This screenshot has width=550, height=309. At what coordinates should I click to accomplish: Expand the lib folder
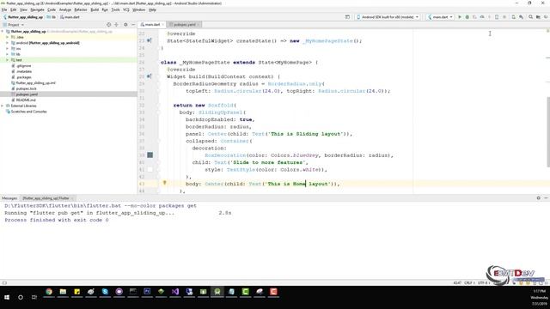point(8,54)
